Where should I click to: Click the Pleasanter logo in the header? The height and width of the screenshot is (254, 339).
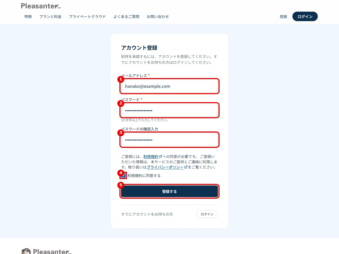coord(41,6)
